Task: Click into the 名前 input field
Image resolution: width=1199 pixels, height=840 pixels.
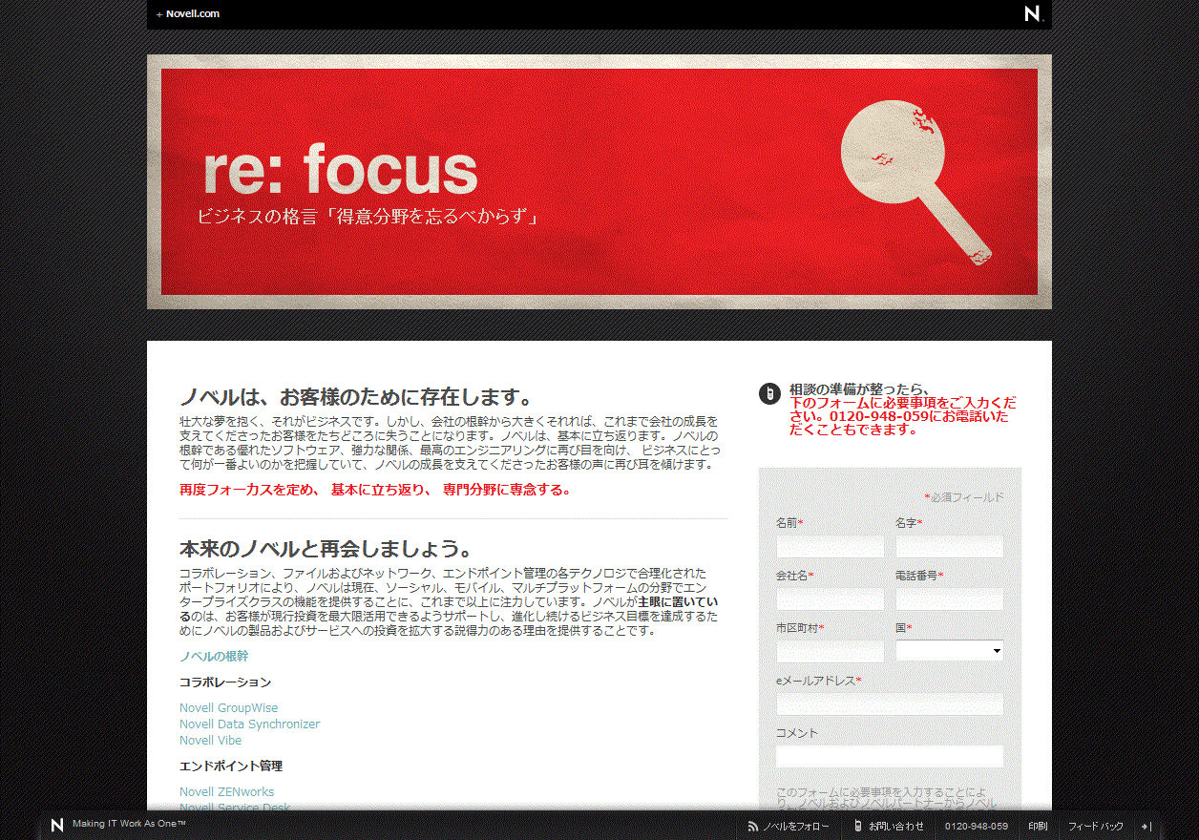Action: coord(831,547)
